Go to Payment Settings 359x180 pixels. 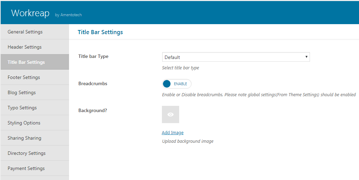point(35,168)
